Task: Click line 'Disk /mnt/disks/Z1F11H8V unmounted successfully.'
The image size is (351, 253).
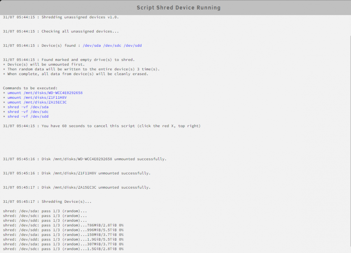Action: point(77,173)
